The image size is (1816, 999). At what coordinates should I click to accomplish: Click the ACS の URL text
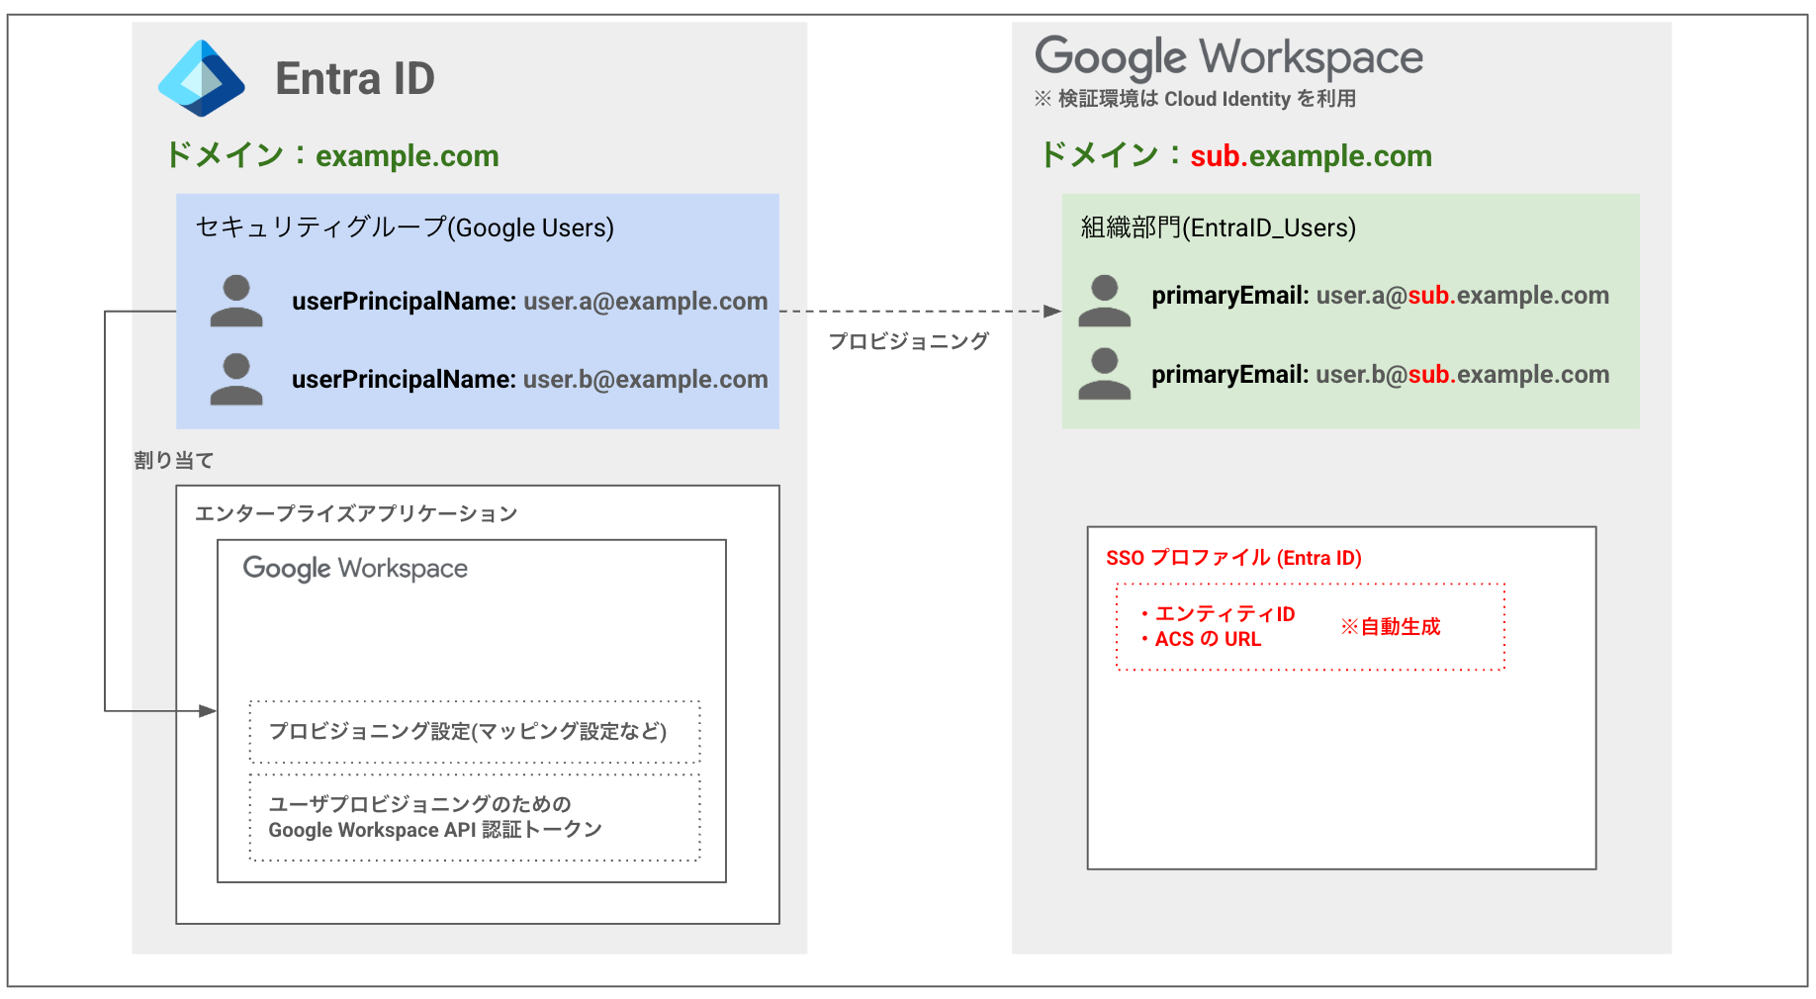pos(1208,640)
